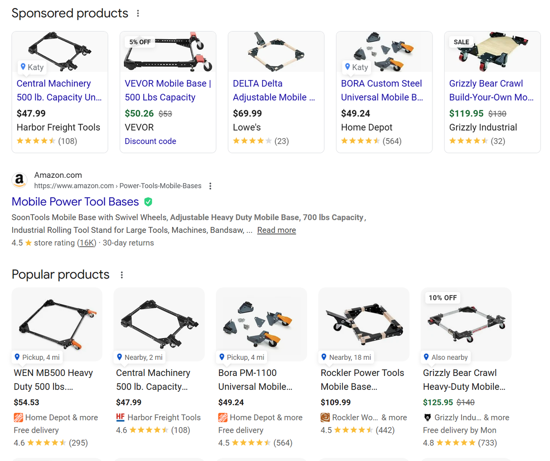
Task: Open VEVOR Discount code link
Action: click(150, 141)
